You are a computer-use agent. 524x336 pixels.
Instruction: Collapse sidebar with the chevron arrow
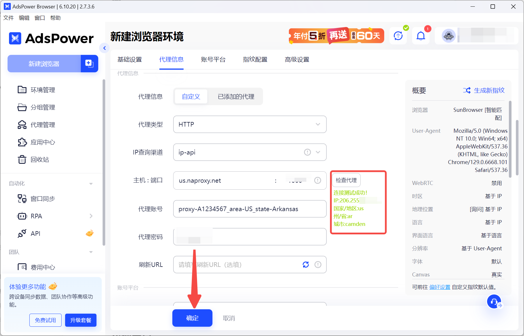(104, 48)
